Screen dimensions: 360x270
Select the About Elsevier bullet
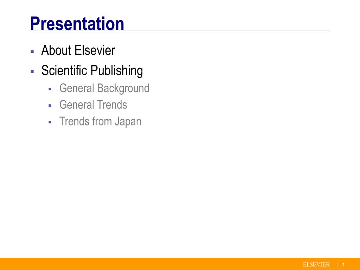coord(78,50)
